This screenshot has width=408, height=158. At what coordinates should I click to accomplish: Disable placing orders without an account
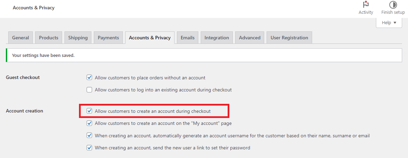click(x=89, y=78)
